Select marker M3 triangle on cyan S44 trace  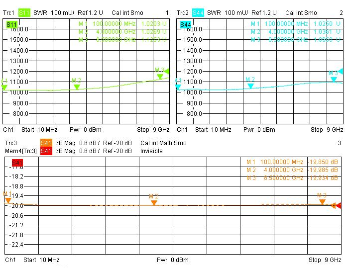click(x=334, y=80)
